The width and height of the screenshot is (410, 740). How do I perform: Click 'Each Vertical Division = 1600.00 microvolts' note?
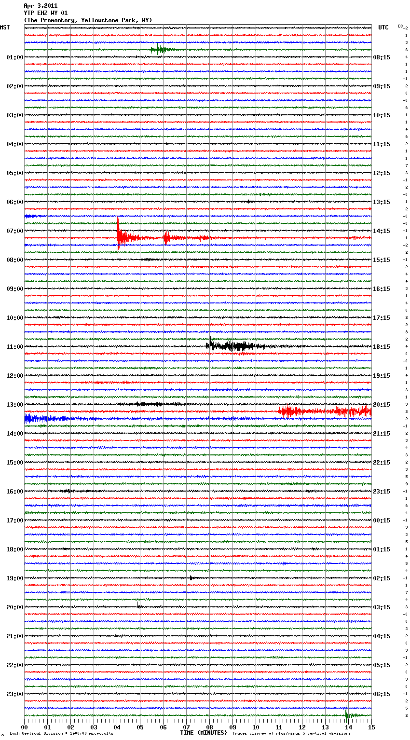point(61,734)
